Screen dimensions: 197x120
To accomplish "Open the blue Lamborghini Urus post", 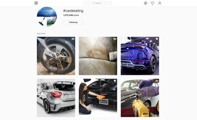I will click(x=140, y=56).
